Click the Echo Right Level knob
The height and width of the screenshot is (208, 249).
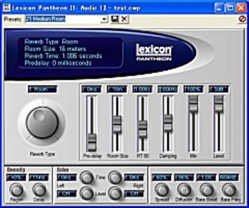[115, 193]
